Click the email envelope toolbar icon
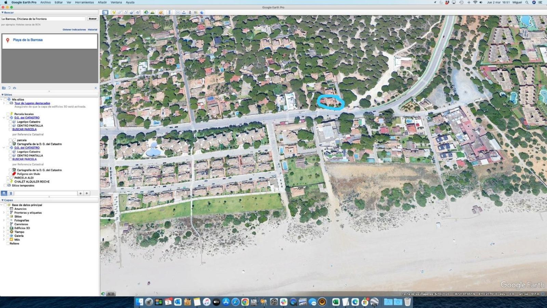Viewport: 547px width, 308px height. point(178,12)
